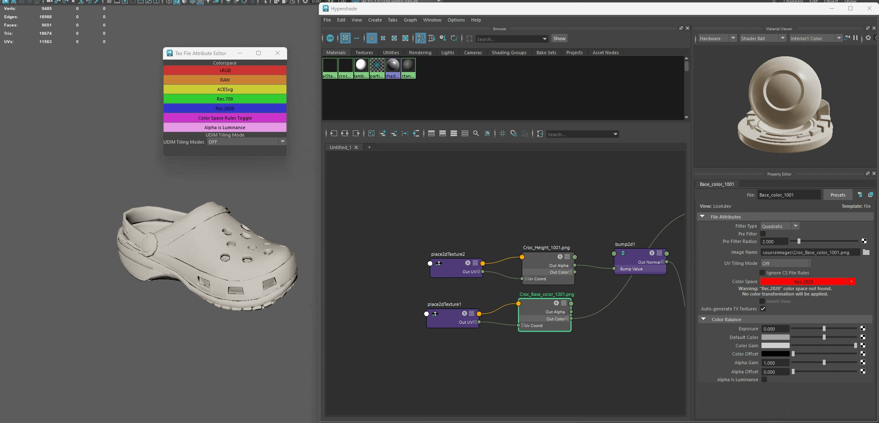
Task: Click the Solo S icon on bump2d1 node
Action: coord(652,253)
